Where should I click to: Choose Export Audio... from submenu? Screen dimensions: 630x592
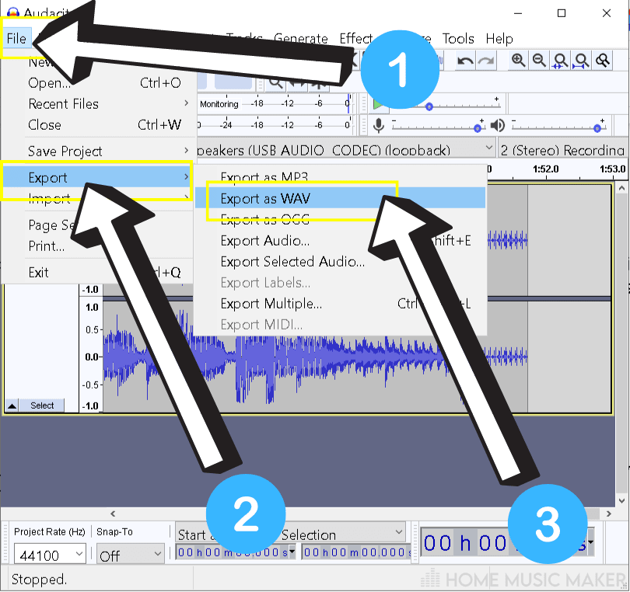coord(341,240)
